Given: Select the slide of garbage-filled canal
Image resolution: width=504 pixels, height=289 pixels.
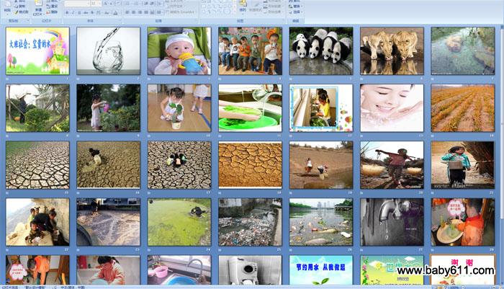Looking at the screenshot, I should (250, 222).
